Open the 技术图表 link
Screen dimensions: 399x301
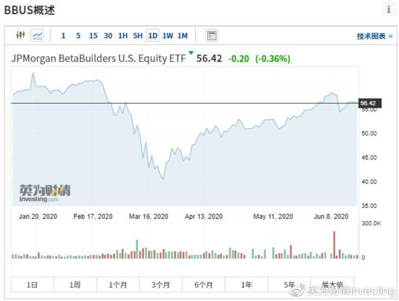click(x=374, y=36)
